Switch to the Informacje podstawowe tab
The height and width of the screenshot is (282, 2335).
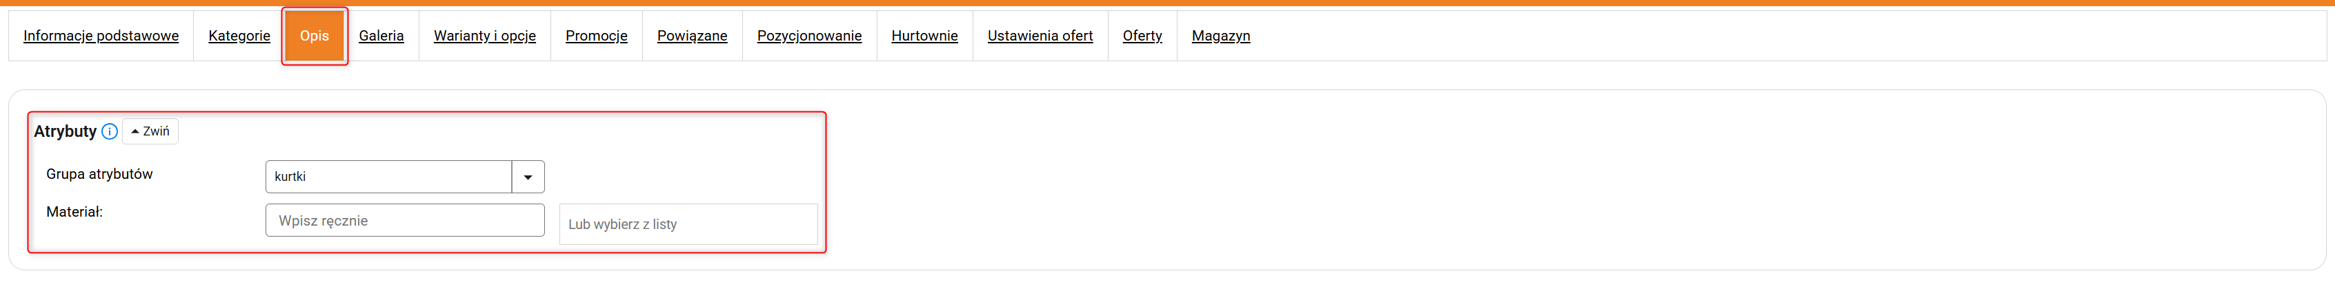point(101,36)
